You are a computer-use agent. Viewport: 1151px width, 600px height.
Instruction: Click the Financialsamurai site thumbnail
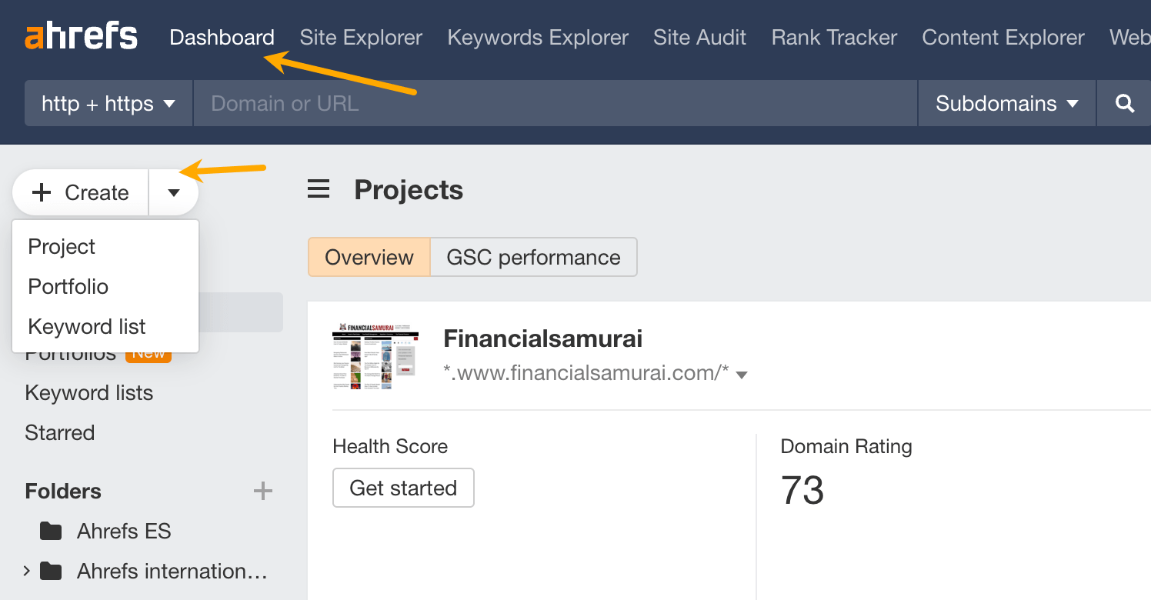click(375, 355)
